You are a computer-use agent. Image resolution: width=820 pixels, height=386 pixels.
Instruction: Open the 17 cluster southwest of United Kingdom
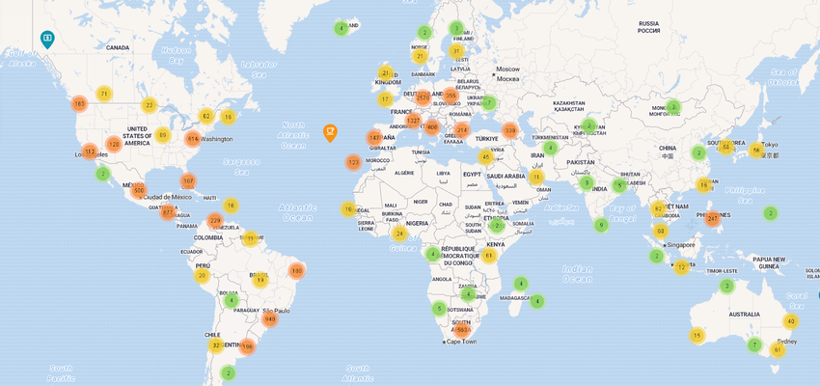click(385, 98)
